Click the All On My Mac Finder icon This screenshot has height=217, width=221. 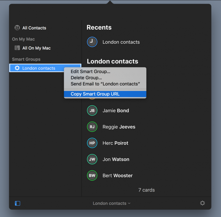[x=17, y=48]
